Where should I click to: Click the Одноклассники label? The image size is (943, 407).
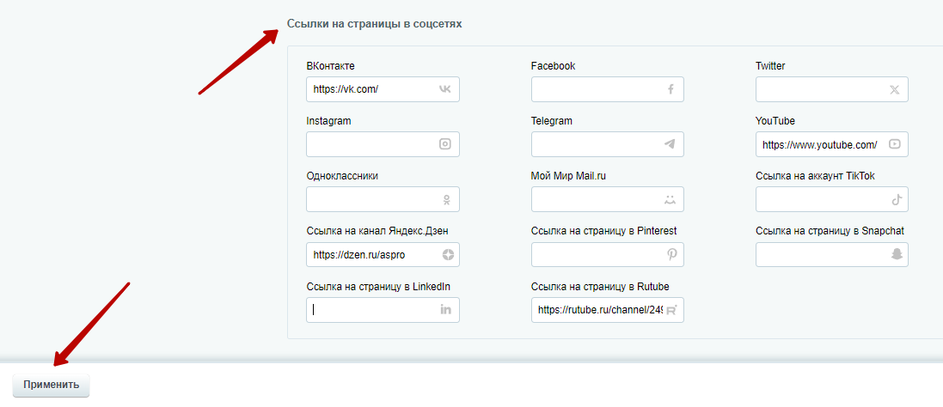coord(342,176)
